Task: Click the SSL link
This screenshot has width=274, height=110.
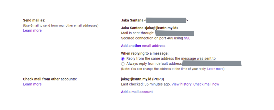Action: [x=187, y=38]
